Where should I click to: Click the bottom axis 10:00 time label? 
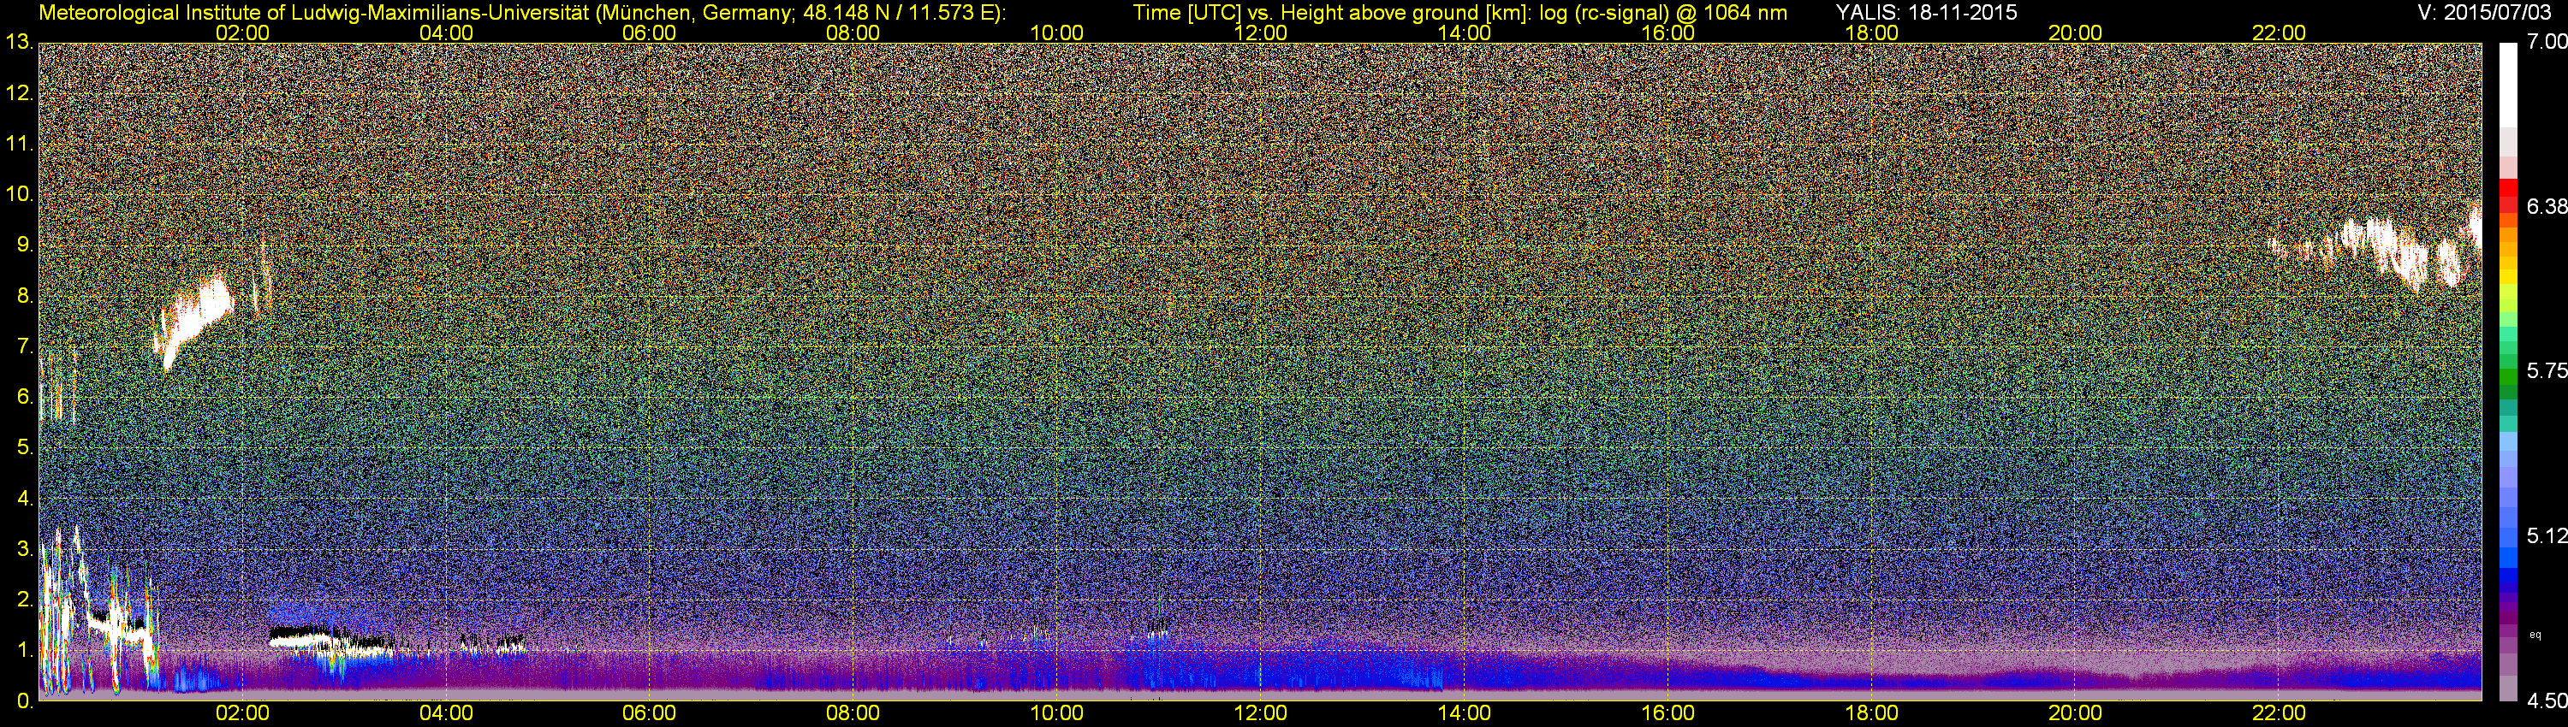point(1056,713)
